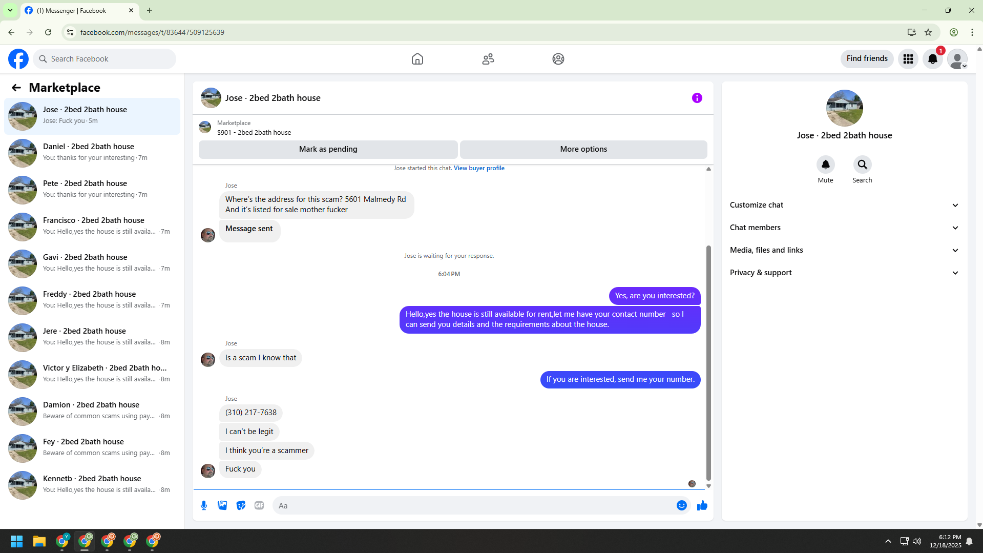
Task: Open the Chrome profile icon
Action: pyautogui.click(x=954, y=32)
